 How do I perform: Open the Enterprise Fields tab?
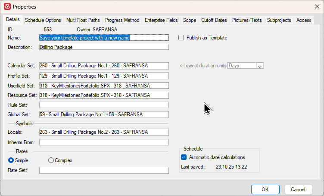point(161,20)
